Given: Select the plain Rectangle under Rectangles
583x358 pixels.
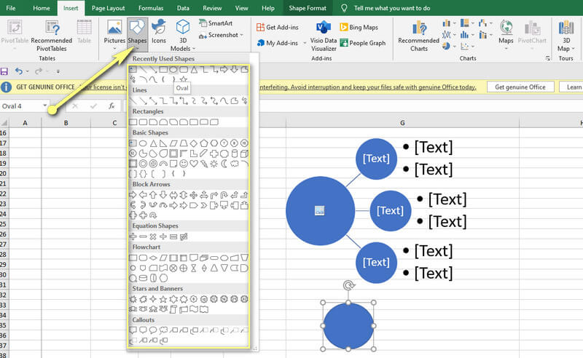Looking at the screenshot, I should [x=133, y=122].
